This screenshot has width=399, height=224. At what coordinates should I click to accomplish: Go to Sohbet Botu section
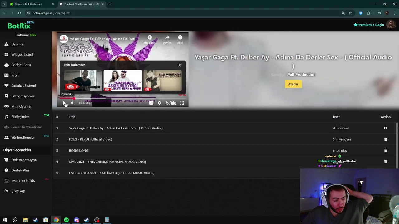tap(21, 65)
